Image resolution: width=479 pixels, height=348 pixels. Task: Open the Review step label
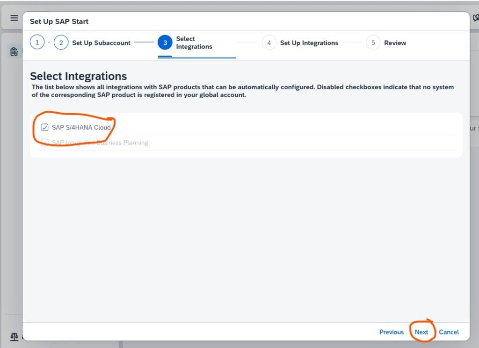[x=395, y=43]
